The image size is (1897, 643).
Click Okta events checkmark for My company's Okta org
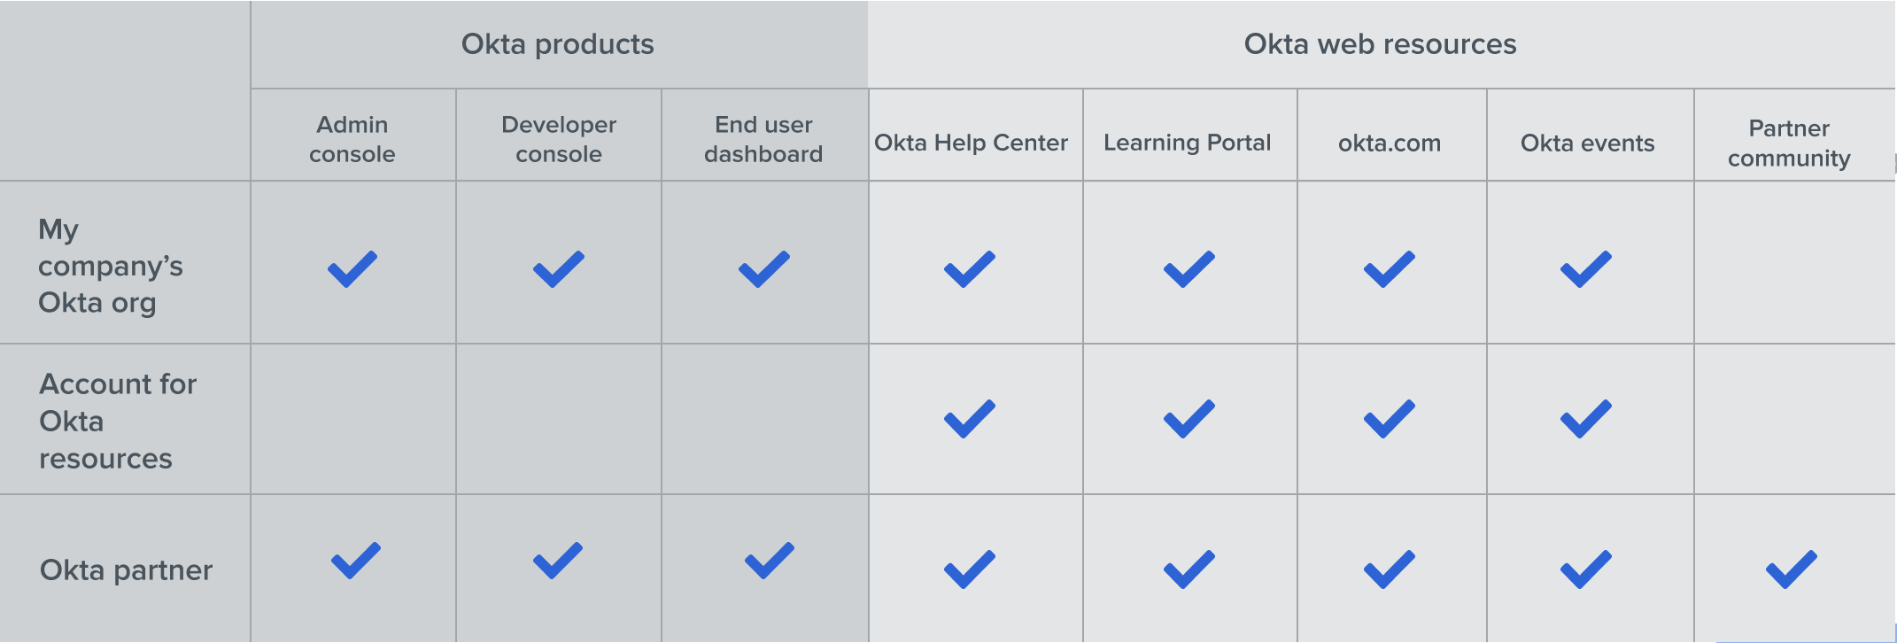point(1585,269)
